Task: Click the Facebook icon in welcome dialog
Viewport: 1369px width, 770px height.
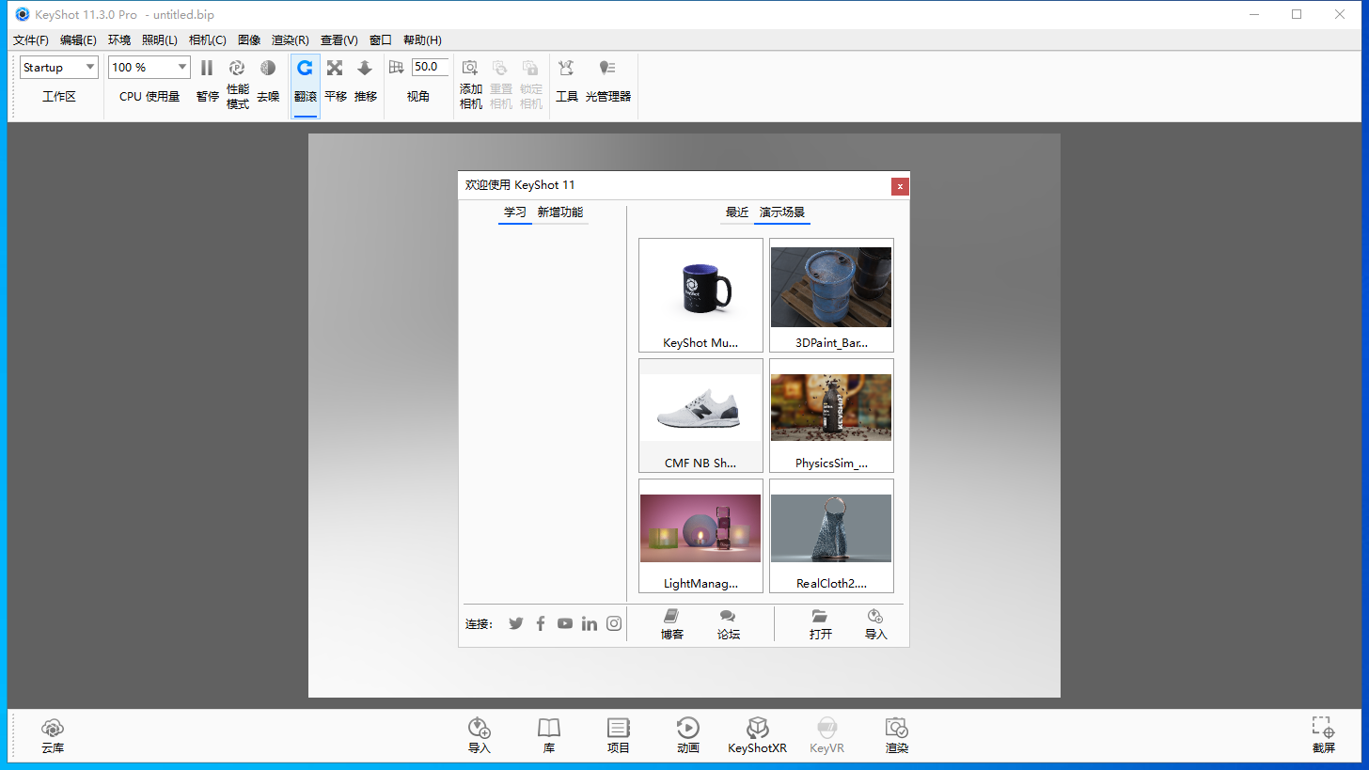Action: pos(541,623)
